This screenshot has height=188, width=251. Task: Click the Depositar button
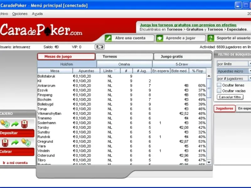17,133
